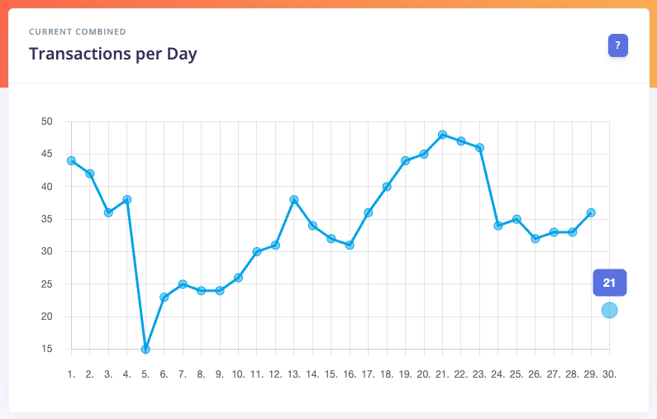This screenshot has height=419, width=657.
Task: Click the 50 label on the y-axis
Action: point(46,121)
